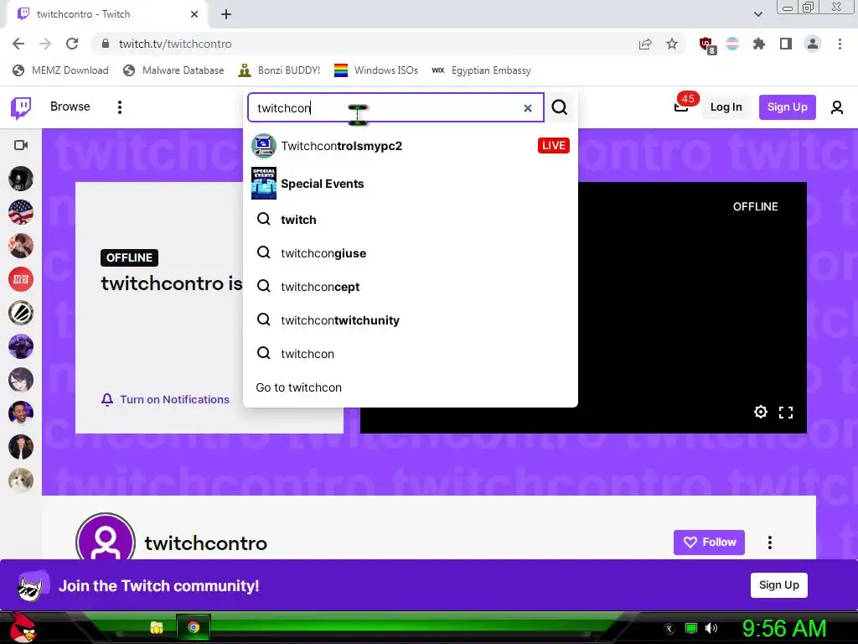
Task: Follow the twitchcontro channel
Action: pyautogui.click(x=709, y=543)
